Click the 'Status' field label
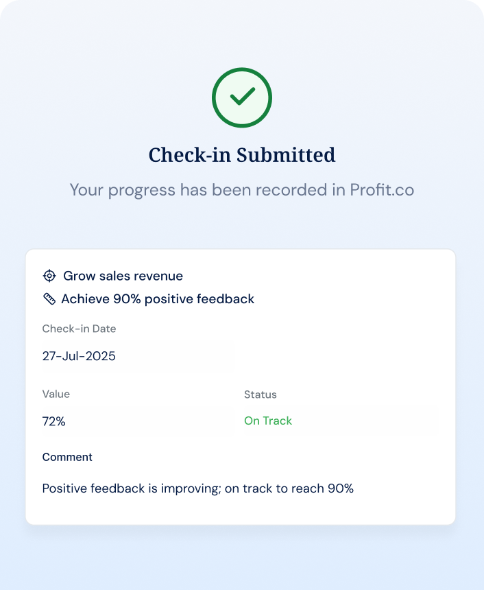This screenshot has height=590, width=484. (261, 394)
